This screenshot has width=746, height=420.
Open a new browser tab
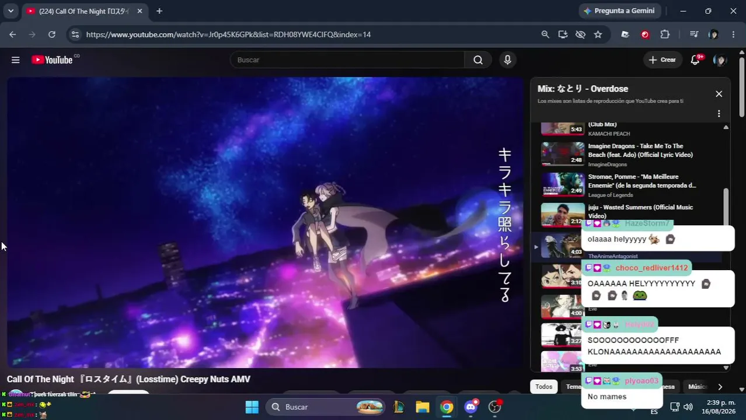point(159,11)
